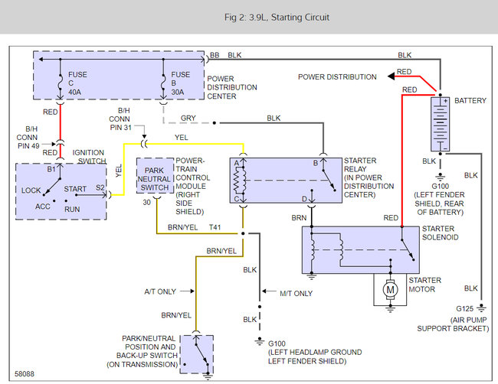Click the "B1" terminal label
This screenshot has height=384, width=498.
click(51, 169)
